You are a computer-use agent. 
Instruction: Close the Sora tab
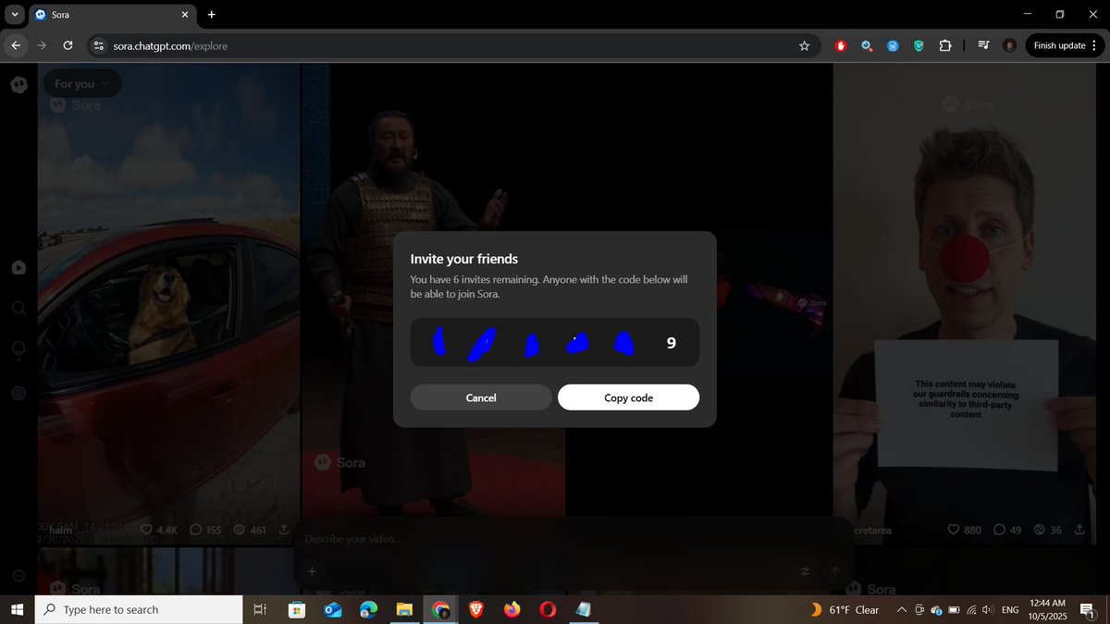[x=184, y=15]
